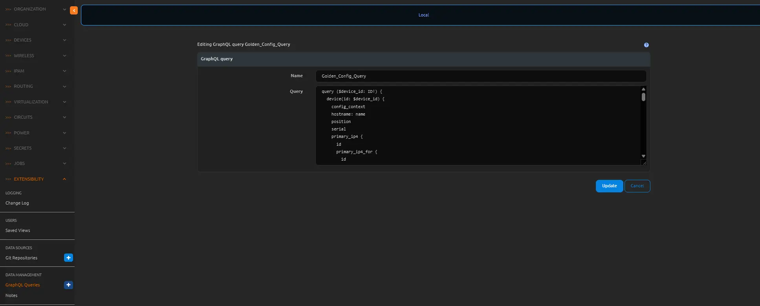Click the Query scrollbar up arrow

pos(643,89)
